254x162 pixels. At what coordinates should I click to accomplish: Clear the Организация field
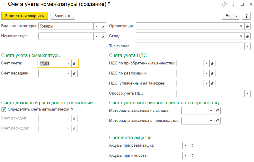241,26
